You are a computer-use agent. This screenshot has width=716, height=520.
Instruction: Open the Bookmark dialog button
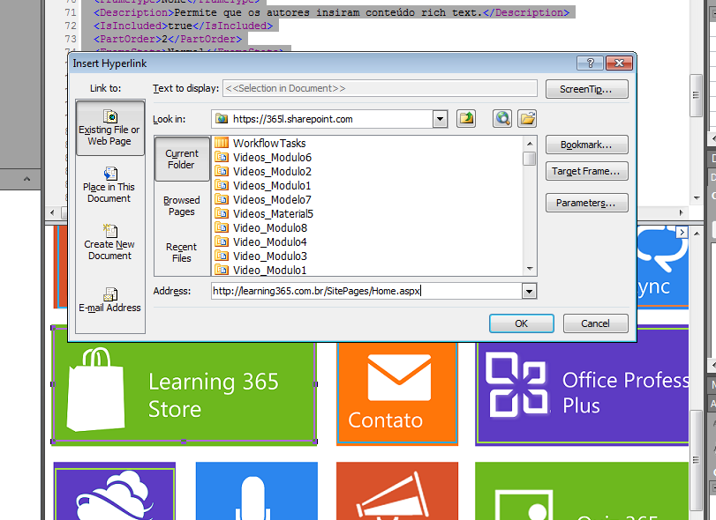(586, 145)
